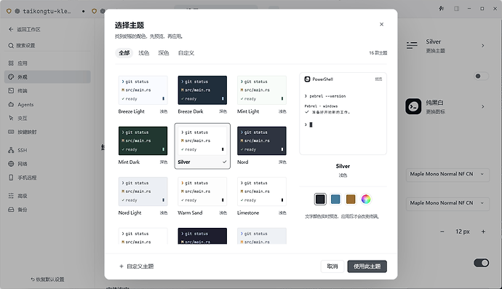
Task: Open the Agents settings section
Action: point(47,104)
